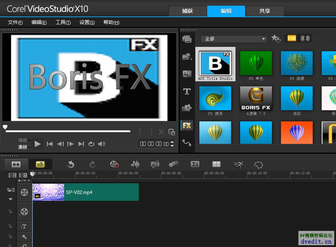Open the Record/Capture option
Viewport: 336px width, 247px height.
pyautogui.click(x=114, y=164)
